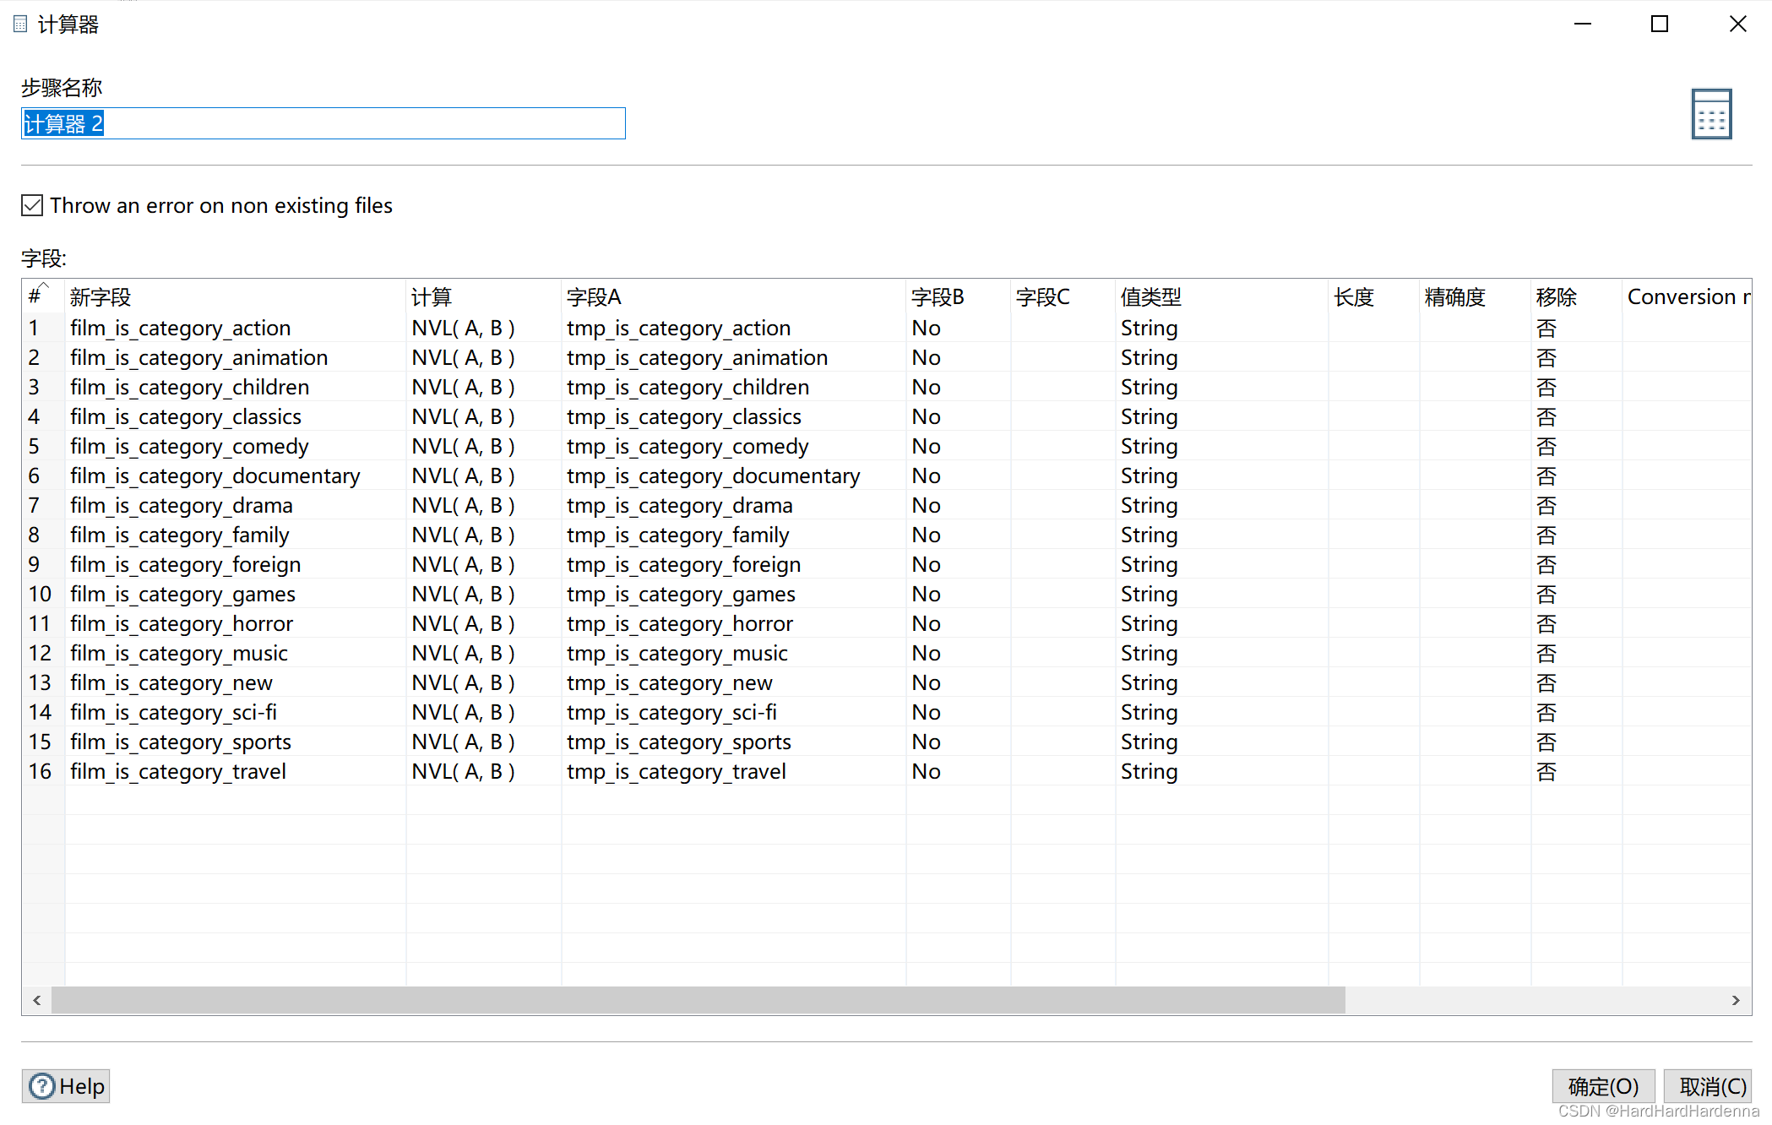
Task: Toggle Throw an error on non existing files
Action: click(32, 205)
